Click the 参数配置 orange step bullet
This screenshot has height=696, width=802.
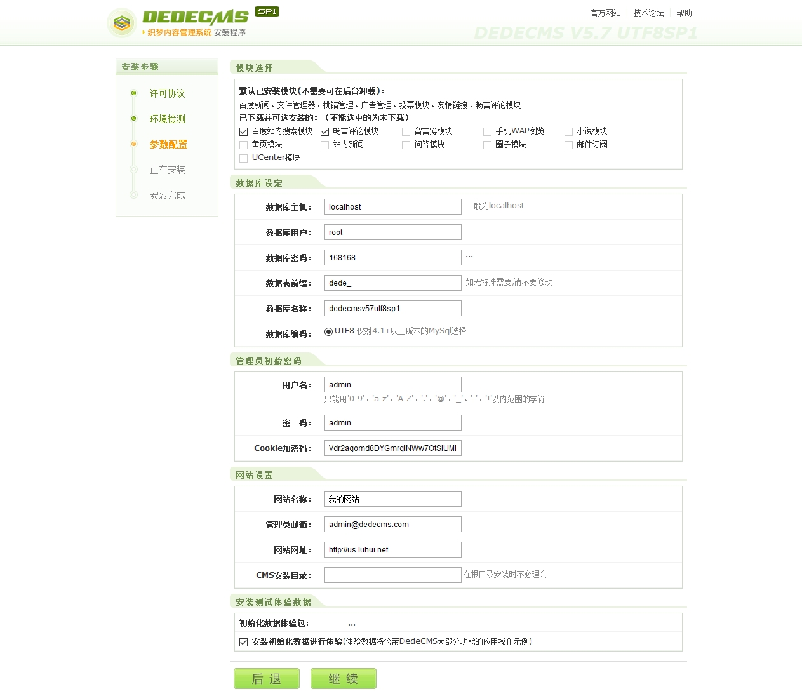(x=133, y=144)
